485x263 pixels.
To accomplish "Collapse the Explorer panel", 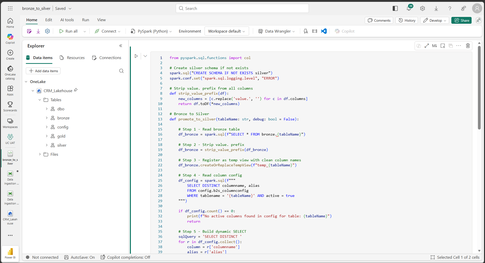I will point(121,46).
